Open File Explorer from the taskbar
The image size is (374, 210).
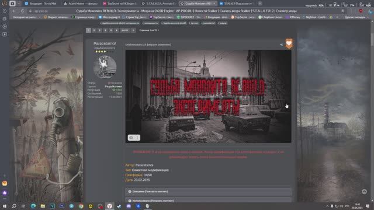(43, 206)
